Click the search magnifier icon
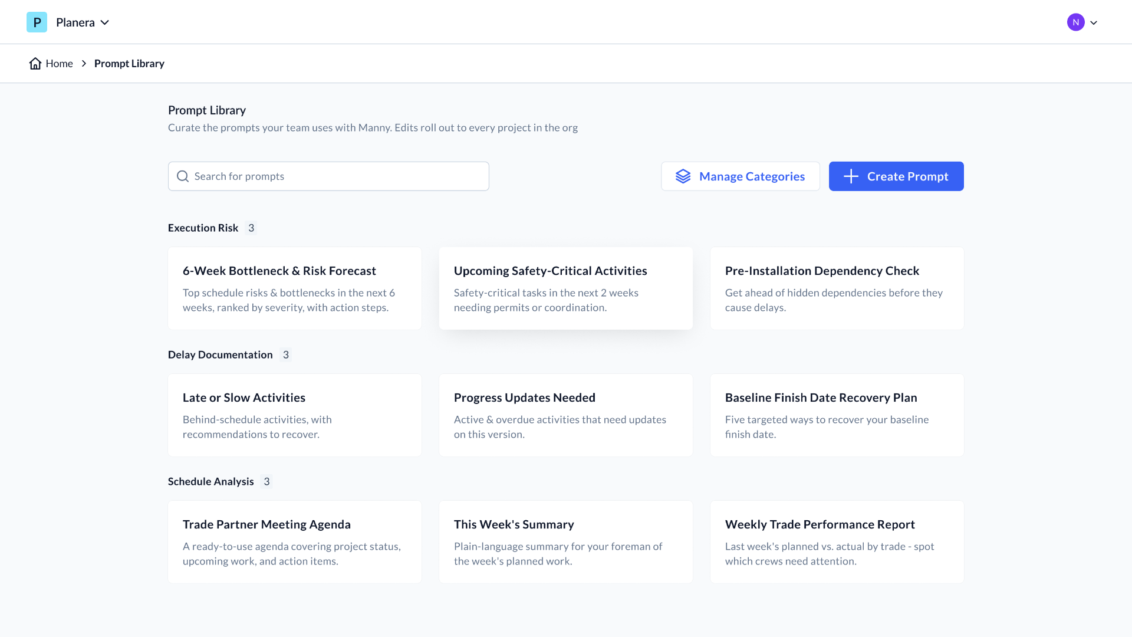 tap(183, 176)
